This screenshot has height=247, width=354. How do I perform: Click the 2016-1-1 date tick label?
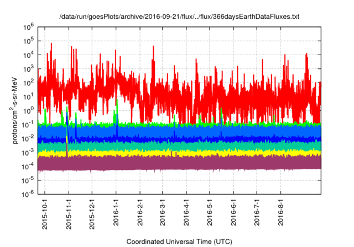[x=116, y=212]
